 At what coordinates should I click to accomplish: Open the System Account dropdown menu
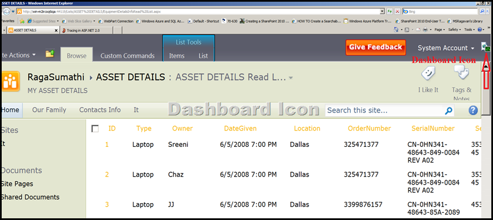(x=446, y=48)
